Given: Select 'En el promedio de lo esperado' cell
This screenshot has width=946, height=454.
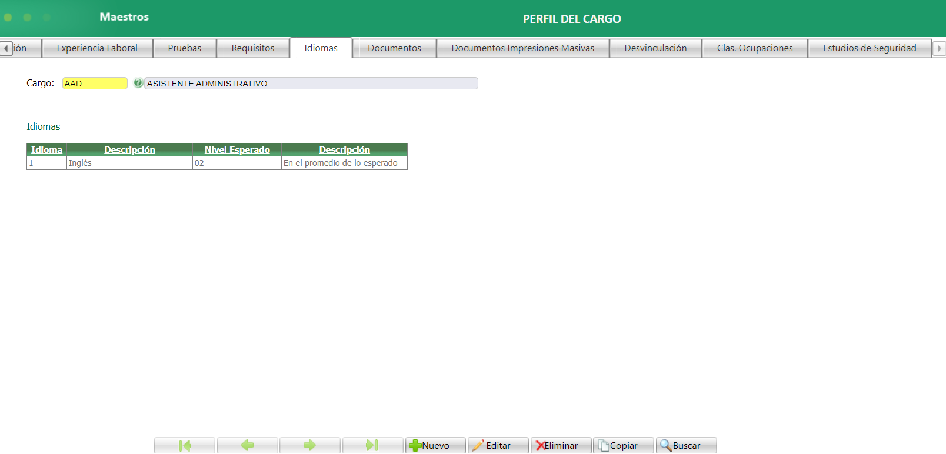Looking at the screenshot, I should (x=344, y=163).
